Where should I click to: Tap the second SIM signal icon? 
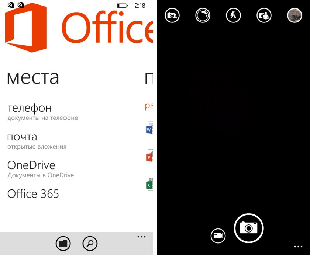[20, 5]
